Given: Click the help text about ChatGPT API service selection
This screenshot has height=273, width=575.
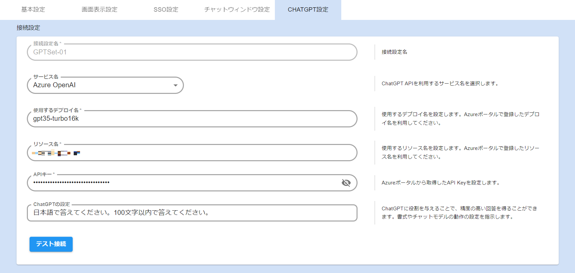Looking at the screenshot, I should coord(440,84).
